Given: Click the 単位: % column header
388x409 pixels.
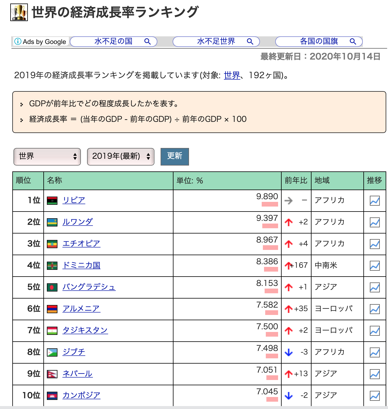Looking at the screenshot, I should pyautogui.click(x=189, y=181).
